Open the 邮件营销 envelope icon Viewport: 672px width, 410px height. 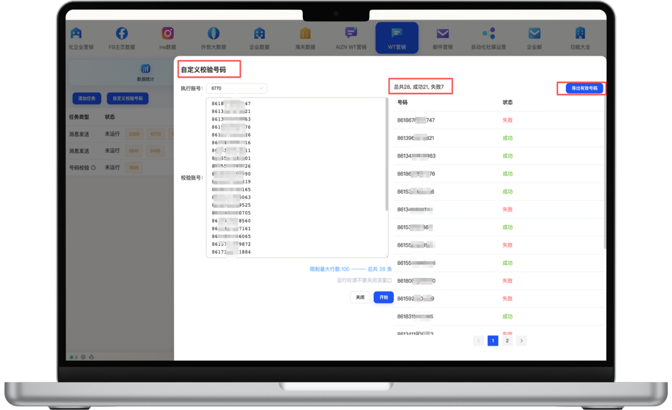click(x=442, y=33)
